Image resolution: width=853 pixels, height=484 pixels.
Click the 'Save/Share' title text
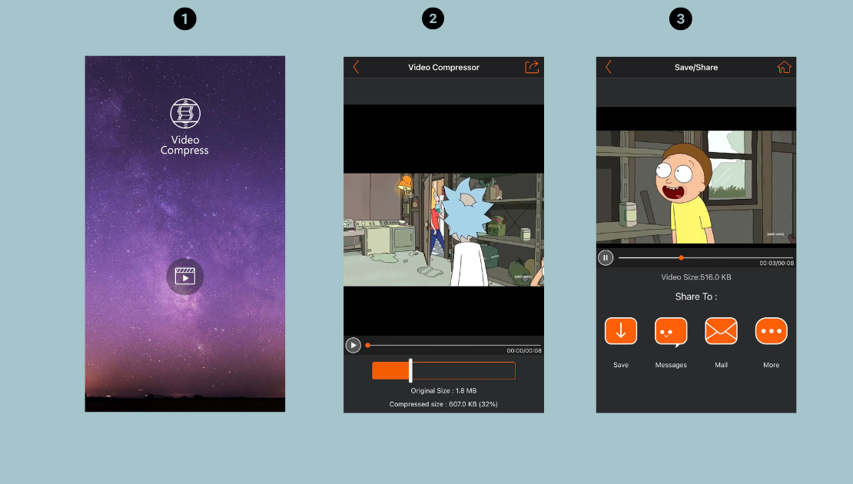coord(695,68)
